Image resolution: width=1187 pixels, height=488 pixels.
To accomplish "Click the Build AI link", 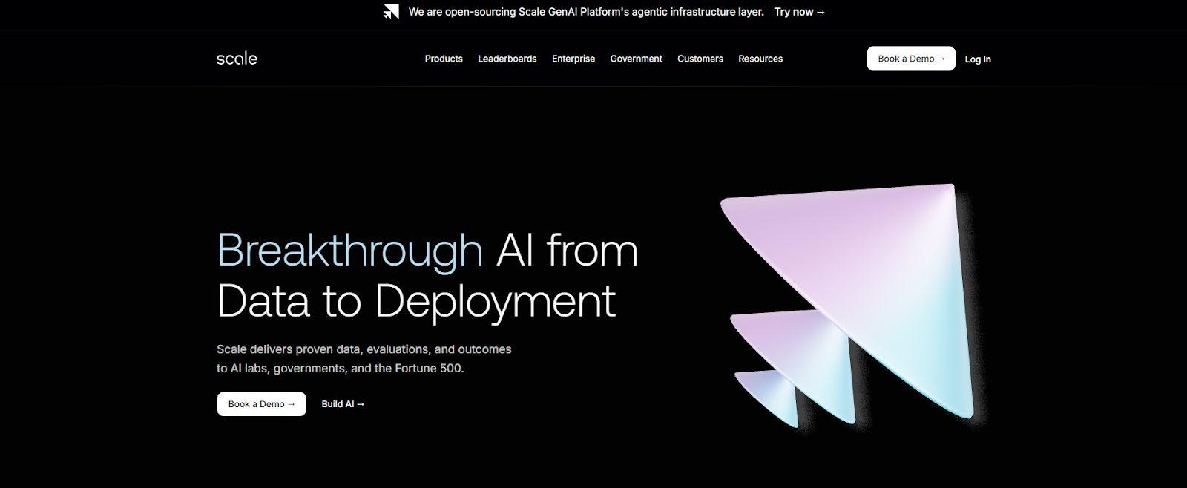I will 343,404.
